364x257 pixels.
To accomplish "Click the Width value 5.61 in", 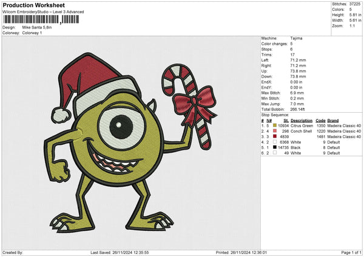I will click(355, 21).
